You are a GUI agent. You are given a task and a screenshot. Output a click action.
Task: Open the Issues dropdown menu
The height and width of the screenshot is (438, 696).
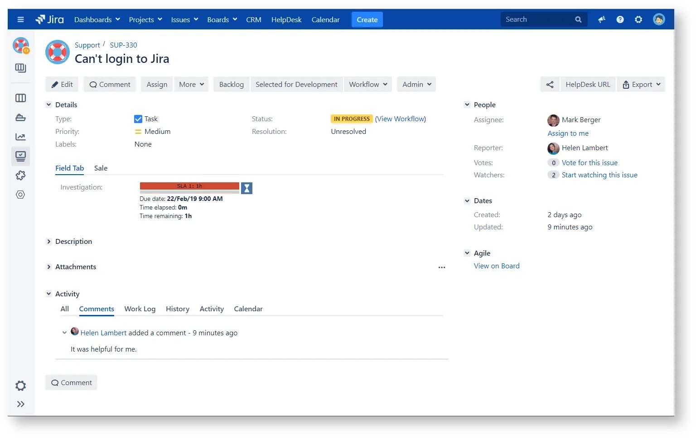pos(184,19)
